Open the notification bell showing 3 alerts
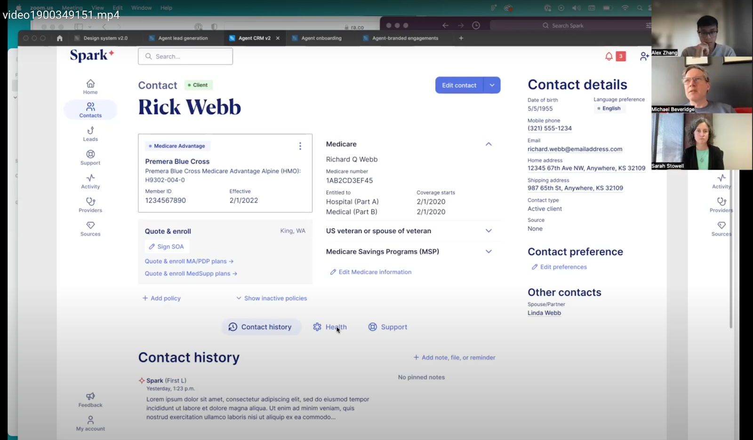The image size is (753, 440). [609, 56]
